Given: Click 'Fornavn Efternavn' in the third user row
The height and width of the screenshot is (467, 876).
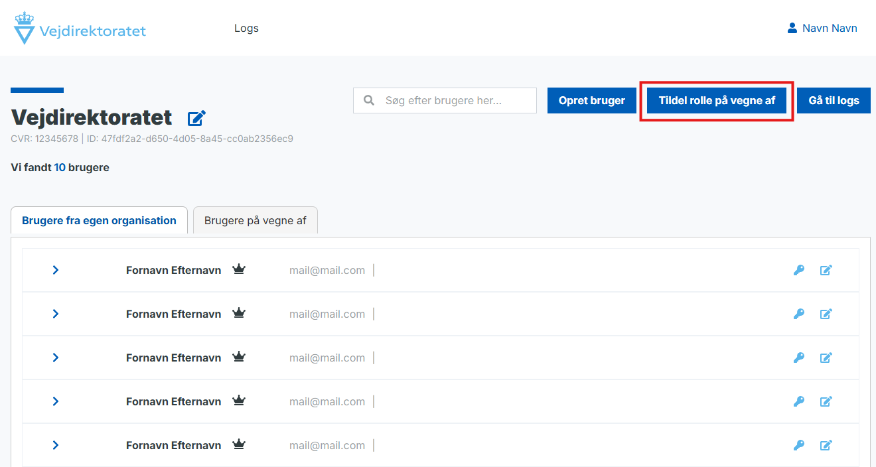Looking at the screenshot, I should [x=173, y=358].
